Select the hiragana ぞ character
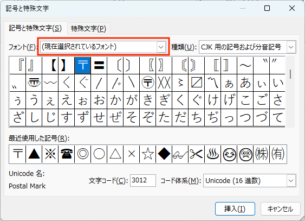Image resolution: width=305 pixels, height=221 pixels. [148, 117]
